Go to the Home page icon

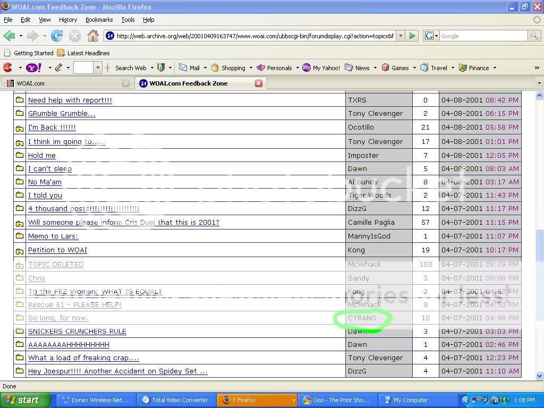point(93,36)
